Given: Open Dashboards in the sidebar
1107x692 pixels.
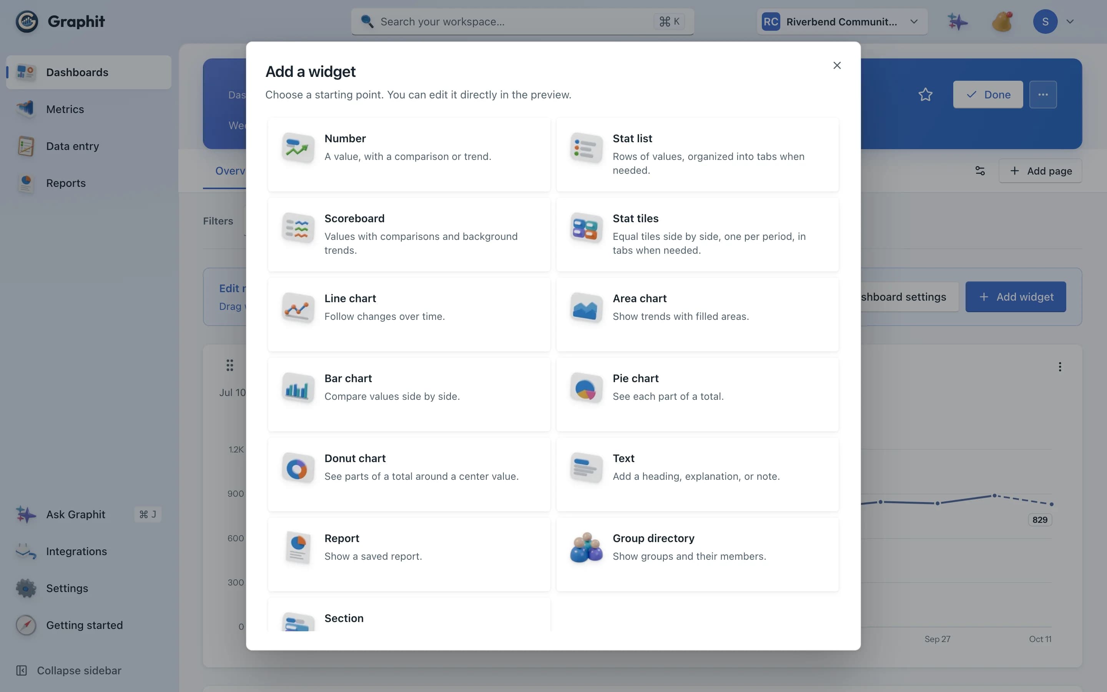Looking at the screenshot, I should [89, 72].
